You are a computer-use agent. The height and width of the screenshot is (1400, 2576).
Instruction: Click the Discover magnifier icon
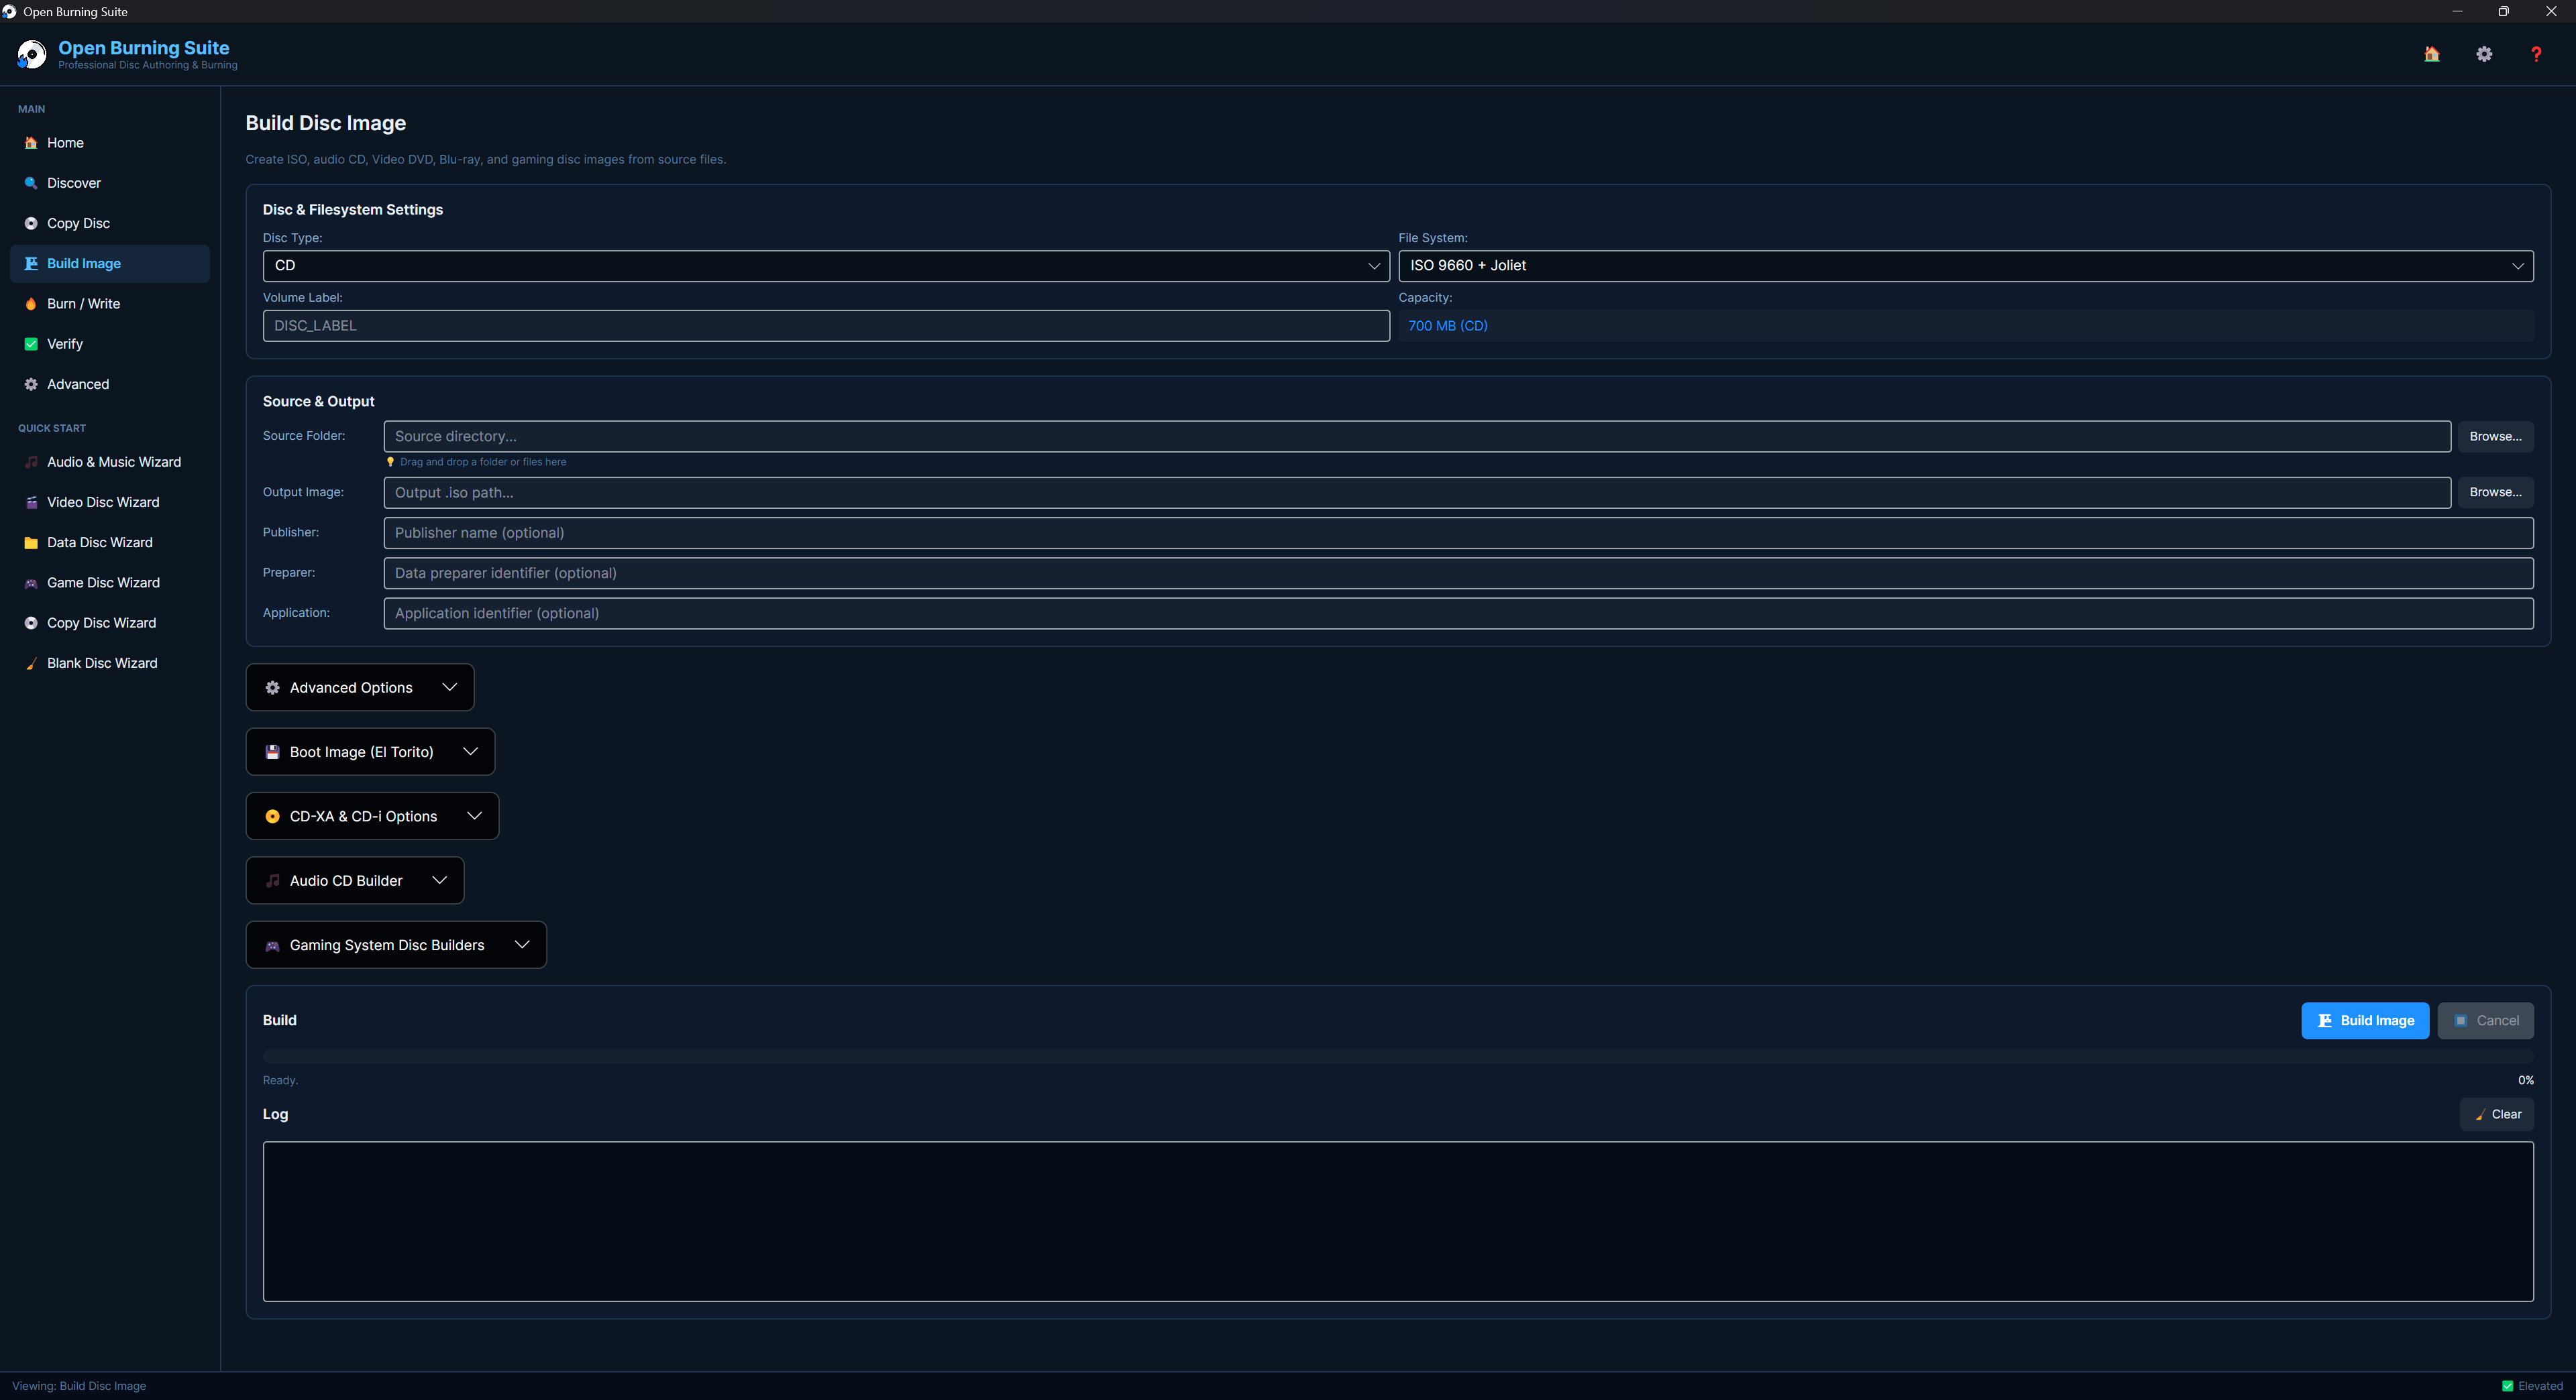point(31,183)
